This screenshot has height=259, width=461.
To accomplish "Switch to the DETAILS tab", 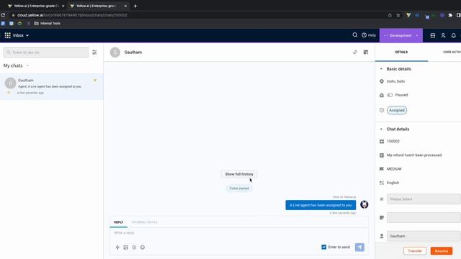I will tap(401, 52).
